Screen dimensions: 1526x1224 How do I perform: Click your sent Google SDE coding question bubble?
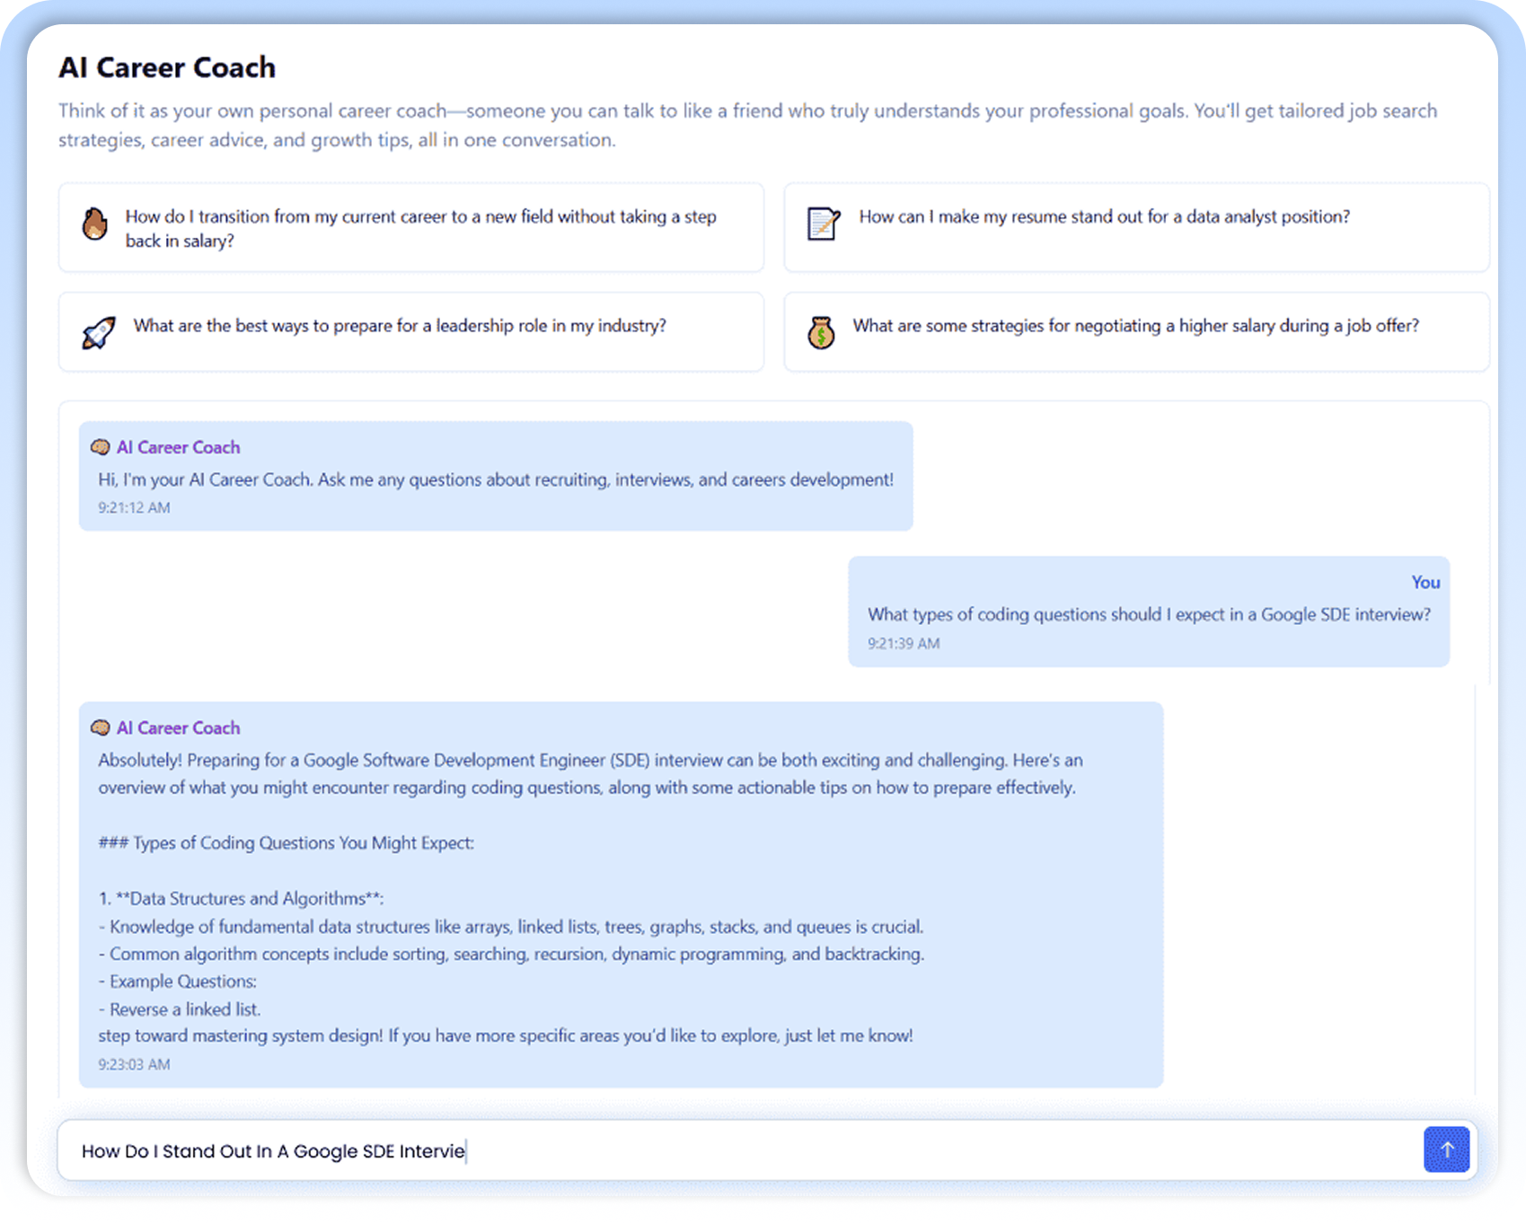click(x=1149, y=615)
